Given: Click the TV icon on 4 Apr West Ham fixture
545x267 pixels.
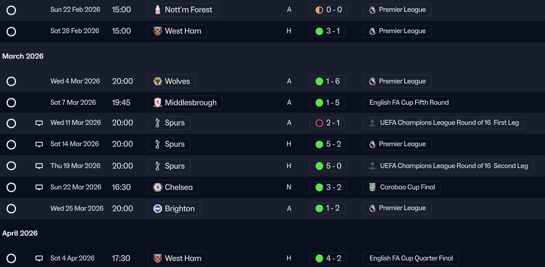Looking at the screenshot, I should point(39,258).
